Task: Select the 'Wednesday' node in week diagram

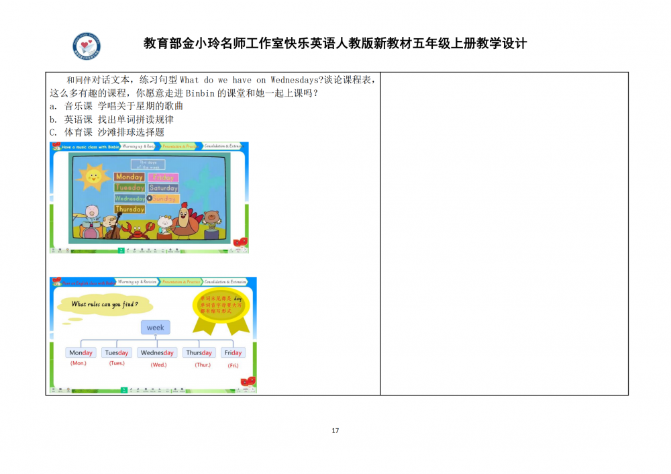Action: 157,353
